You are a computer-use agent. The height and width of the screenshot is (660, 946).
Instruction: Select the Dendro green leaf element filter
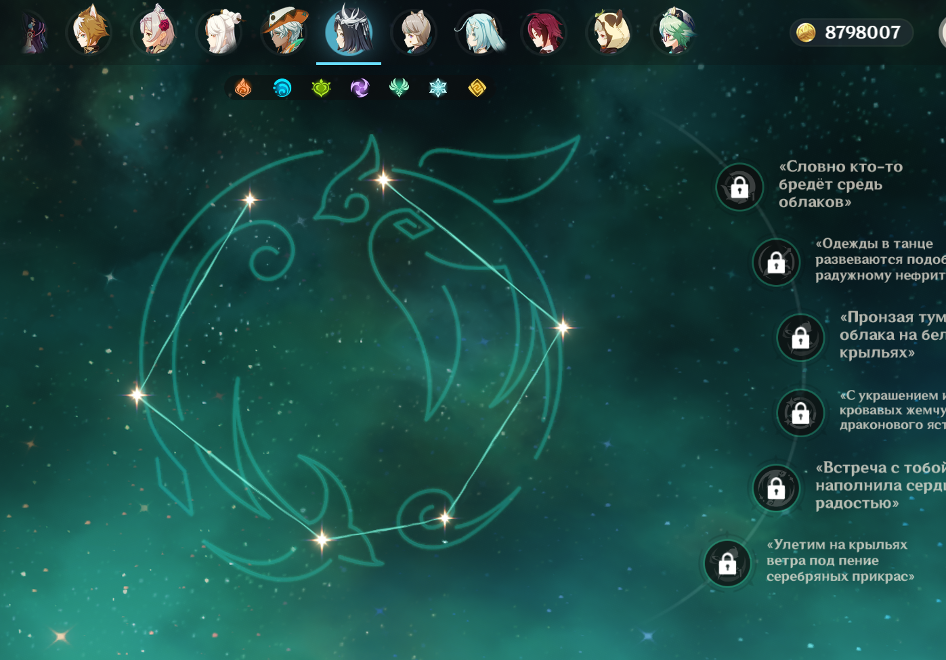(321, 88)
